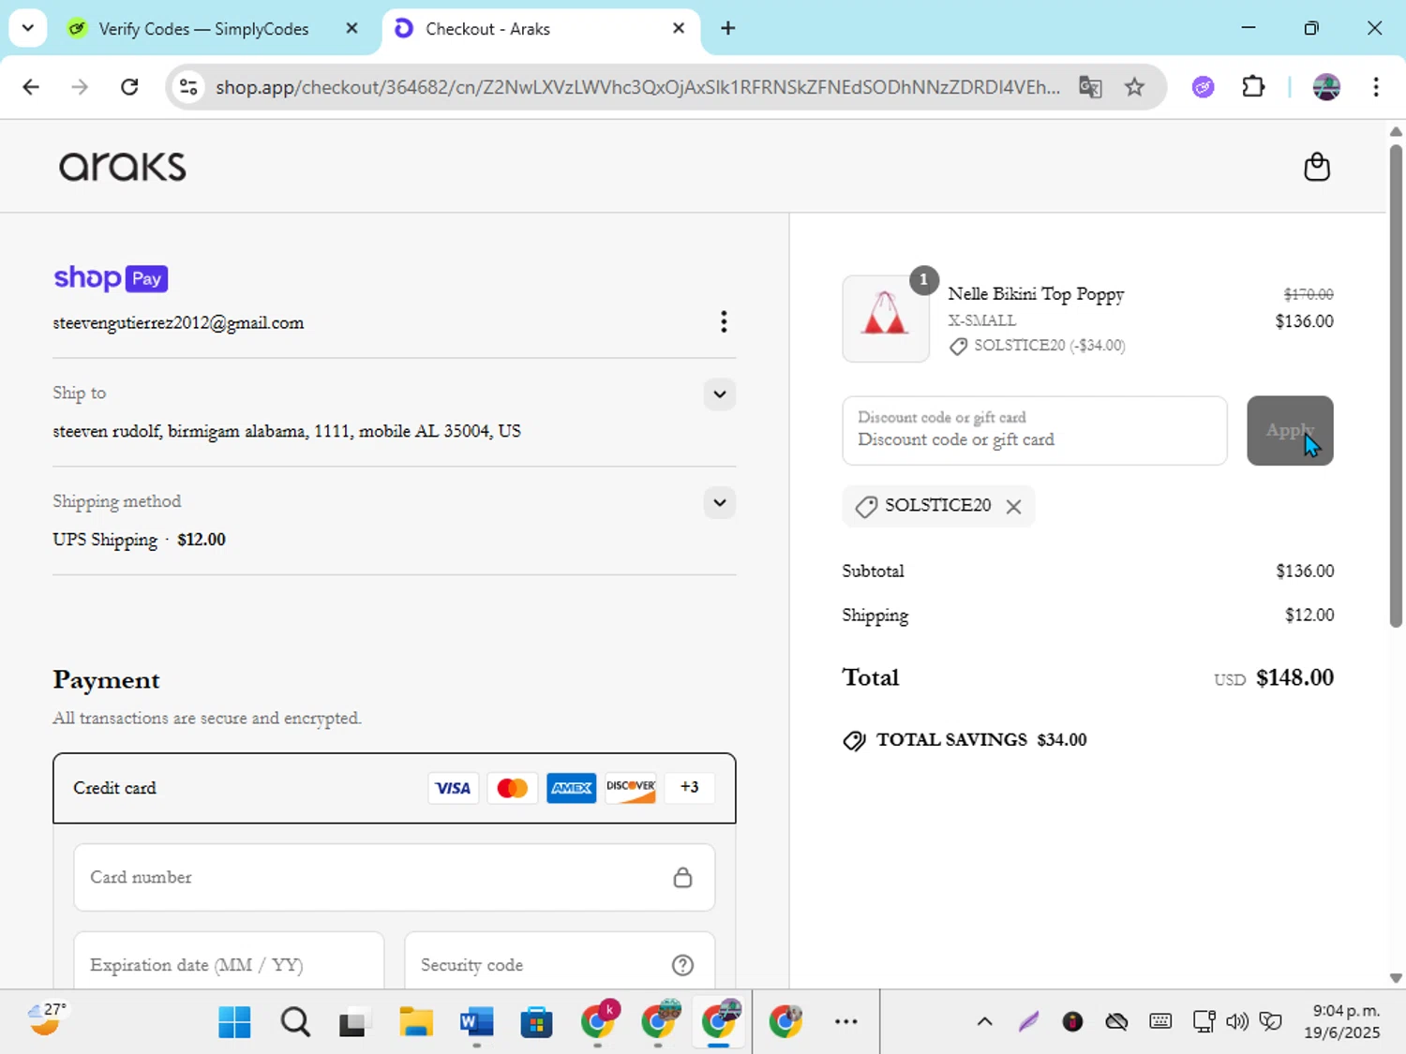Show the +3 additional card types
Screen dimensions: 1406x1054
click(x=689, y=788)
